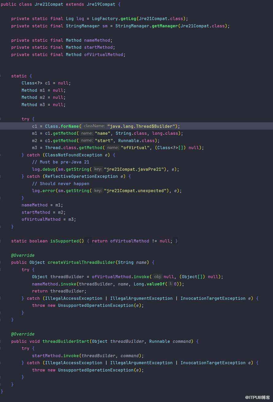Click LogFactory in the log field line
Viewport: 273px width, 402px height.
105,19
